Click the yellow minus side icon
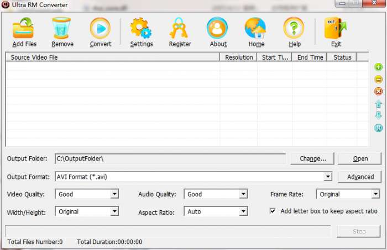Image resolution: width=387 pixels, height=250 pixels. (x=378, y=79)
